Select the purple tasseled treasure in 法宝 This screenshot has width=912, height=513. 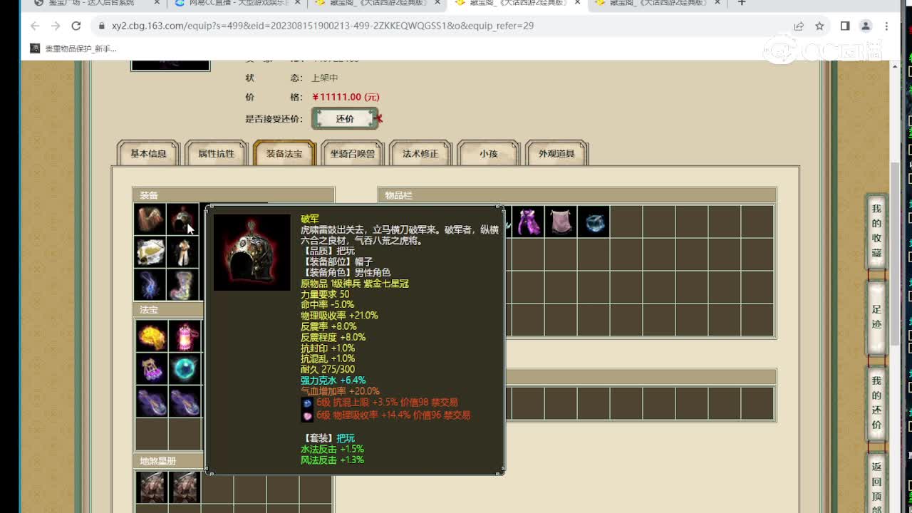click(x=152, y=369)
